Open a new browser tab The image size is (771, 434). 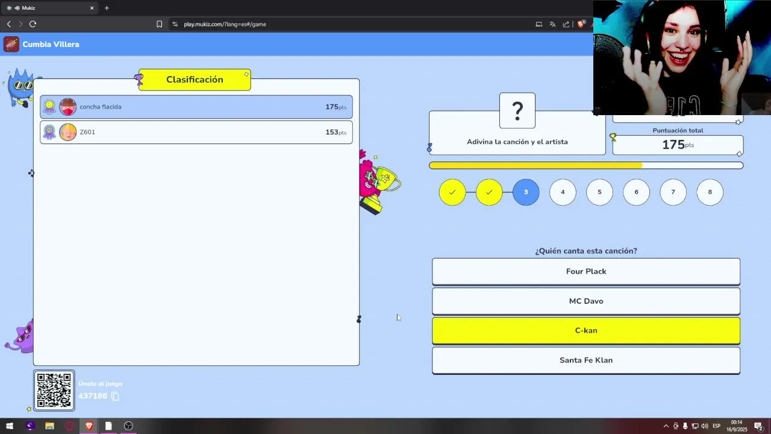pyautogui.click(x=107, y=8)
